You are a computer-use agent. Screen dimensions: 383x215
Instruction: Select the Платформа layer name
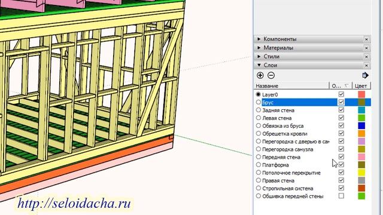(x=275, y=165)
